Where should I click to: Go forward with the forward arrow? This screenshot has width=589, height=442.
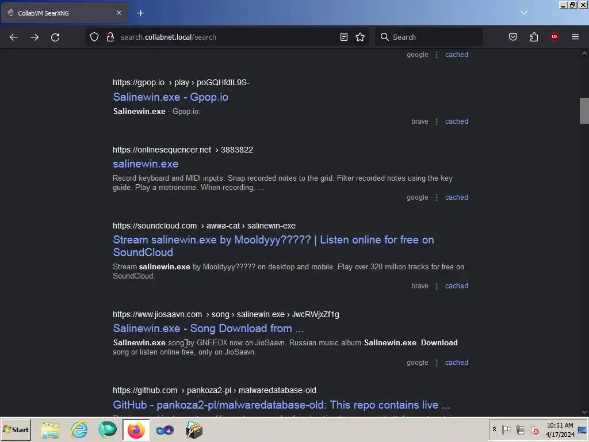(35, 37)
